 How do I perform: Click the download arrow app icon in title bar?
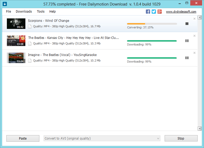5,4
